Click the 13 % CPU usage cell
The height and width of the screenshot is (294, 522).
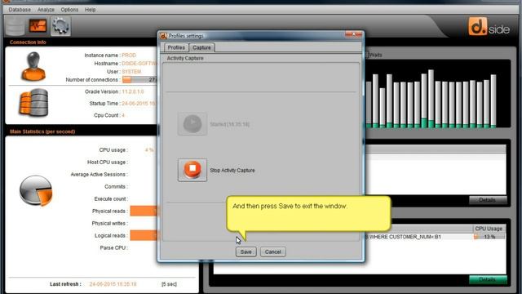[489, 237]
